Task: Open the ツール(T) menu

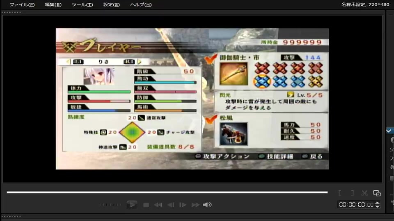Action: pyautogui.click(x=82, y=5)
